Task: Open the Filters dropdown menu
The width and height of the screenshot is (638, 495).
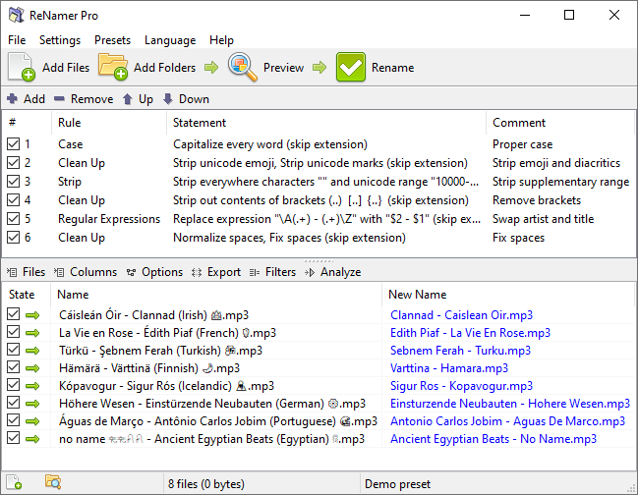Action: click(x=272, y=272)
